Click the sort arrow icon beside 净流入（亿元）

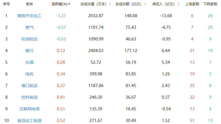point(179,4)
